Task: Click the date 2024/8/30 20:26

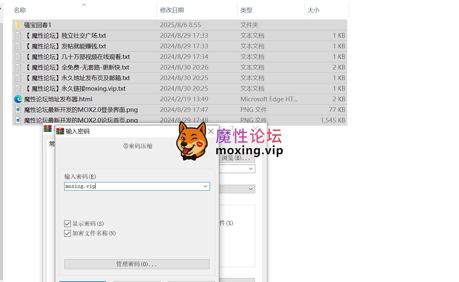Action: coord(184,68)
